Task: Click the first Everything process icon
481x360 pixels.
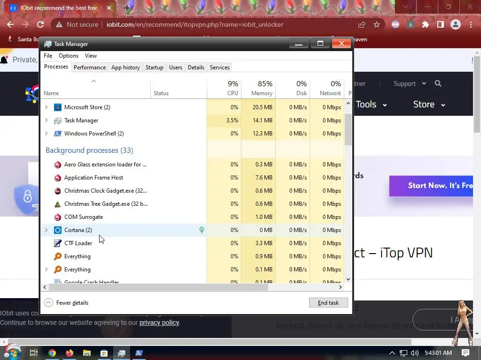Action: pos(58,256)
